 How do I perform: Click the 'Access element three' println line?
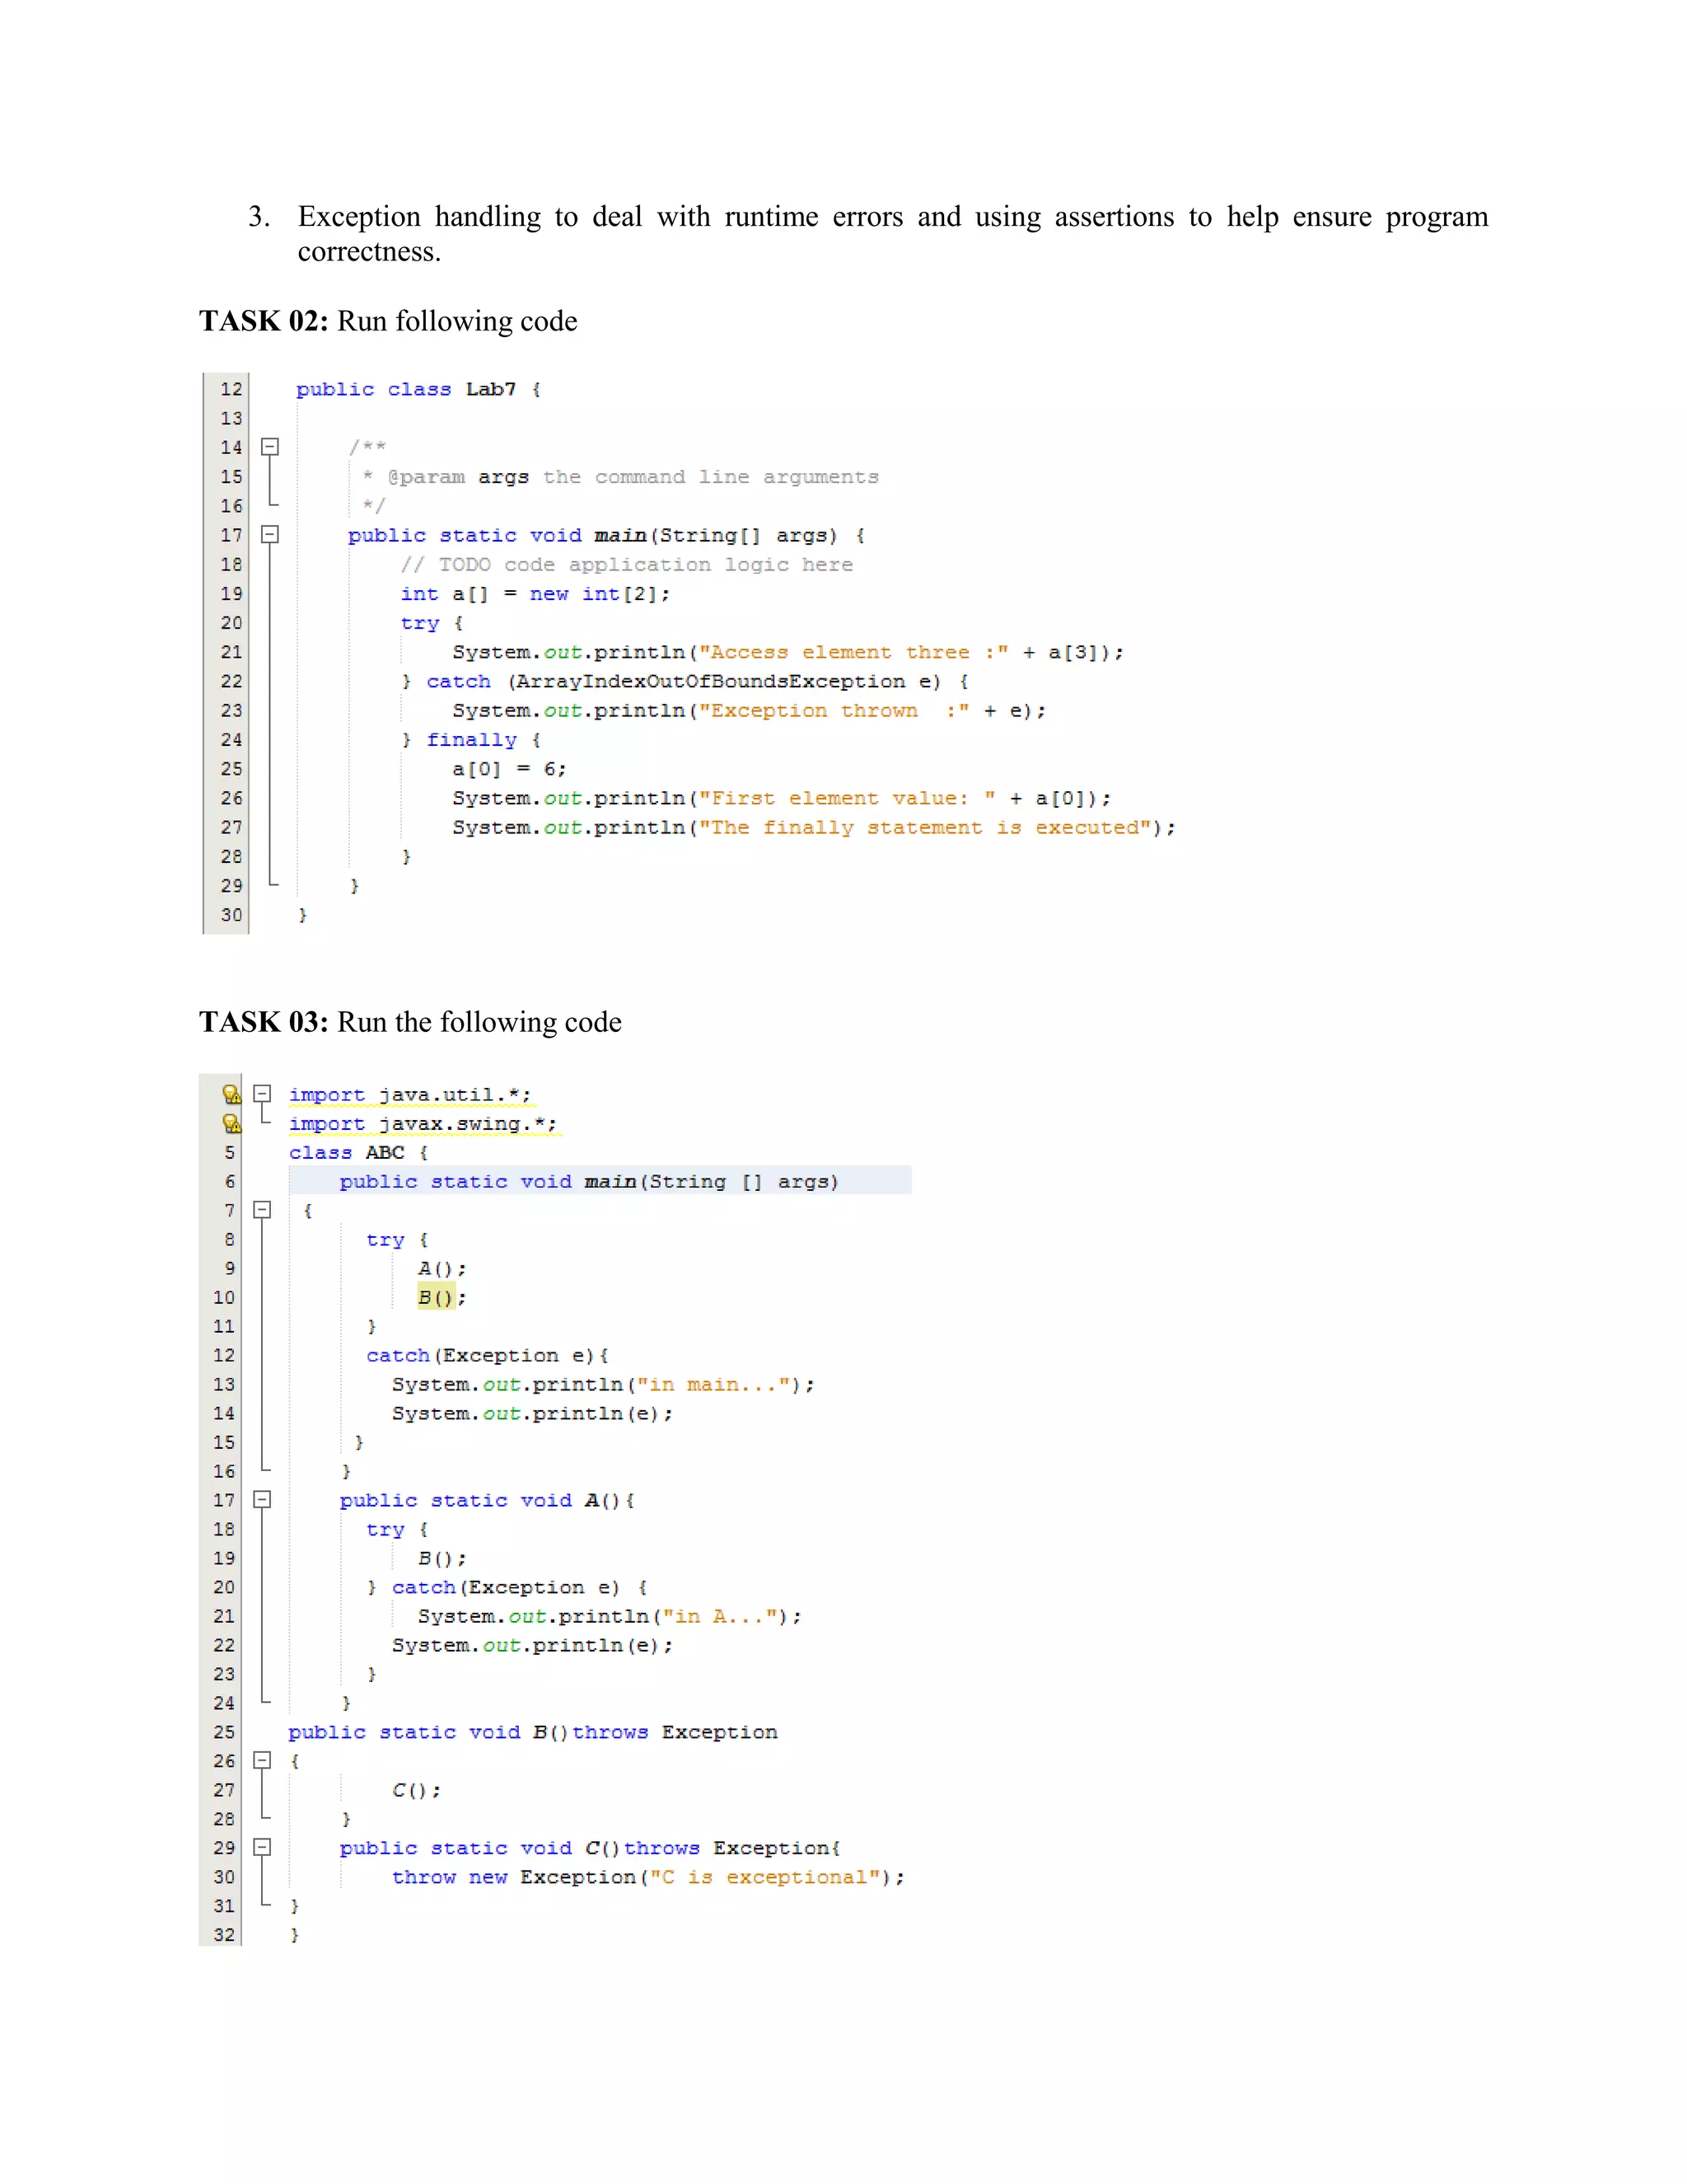[x=787, y=653]
